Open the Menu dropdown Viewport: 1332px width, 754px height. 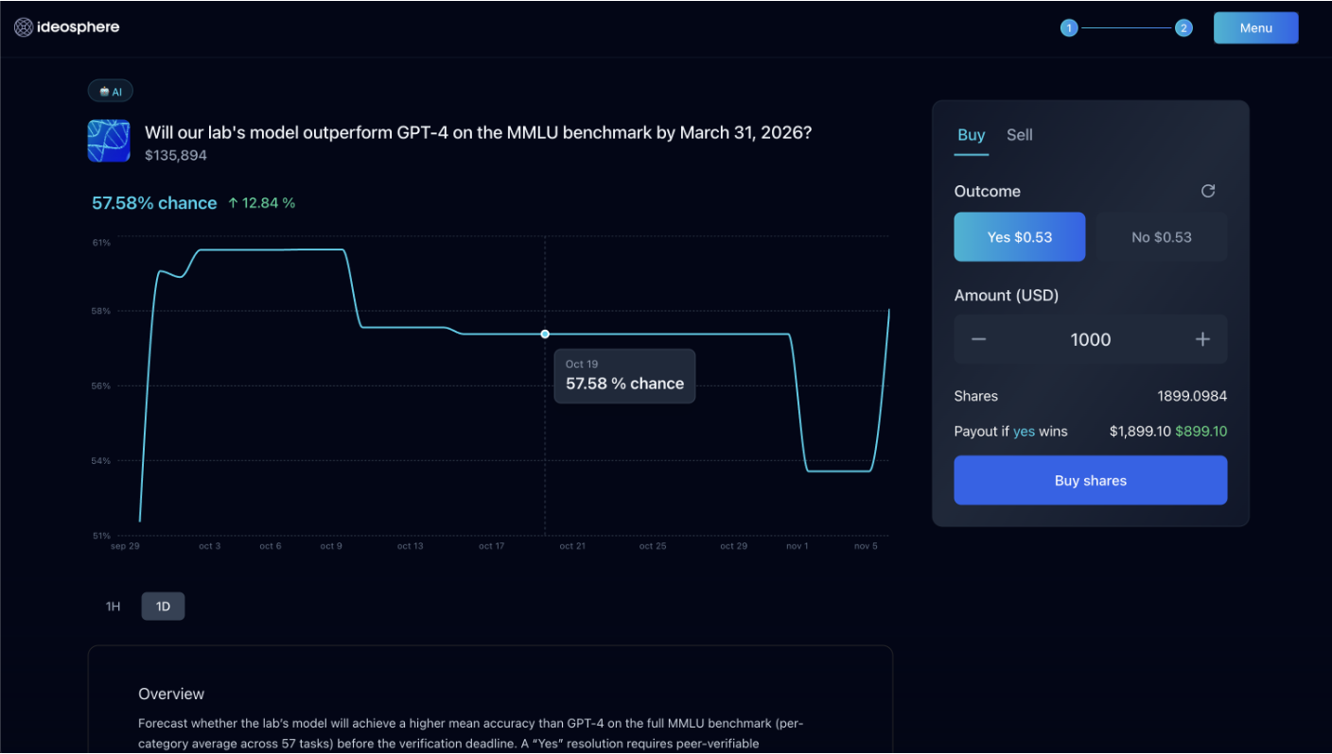pyautogui.click(x=1255, y=27)
